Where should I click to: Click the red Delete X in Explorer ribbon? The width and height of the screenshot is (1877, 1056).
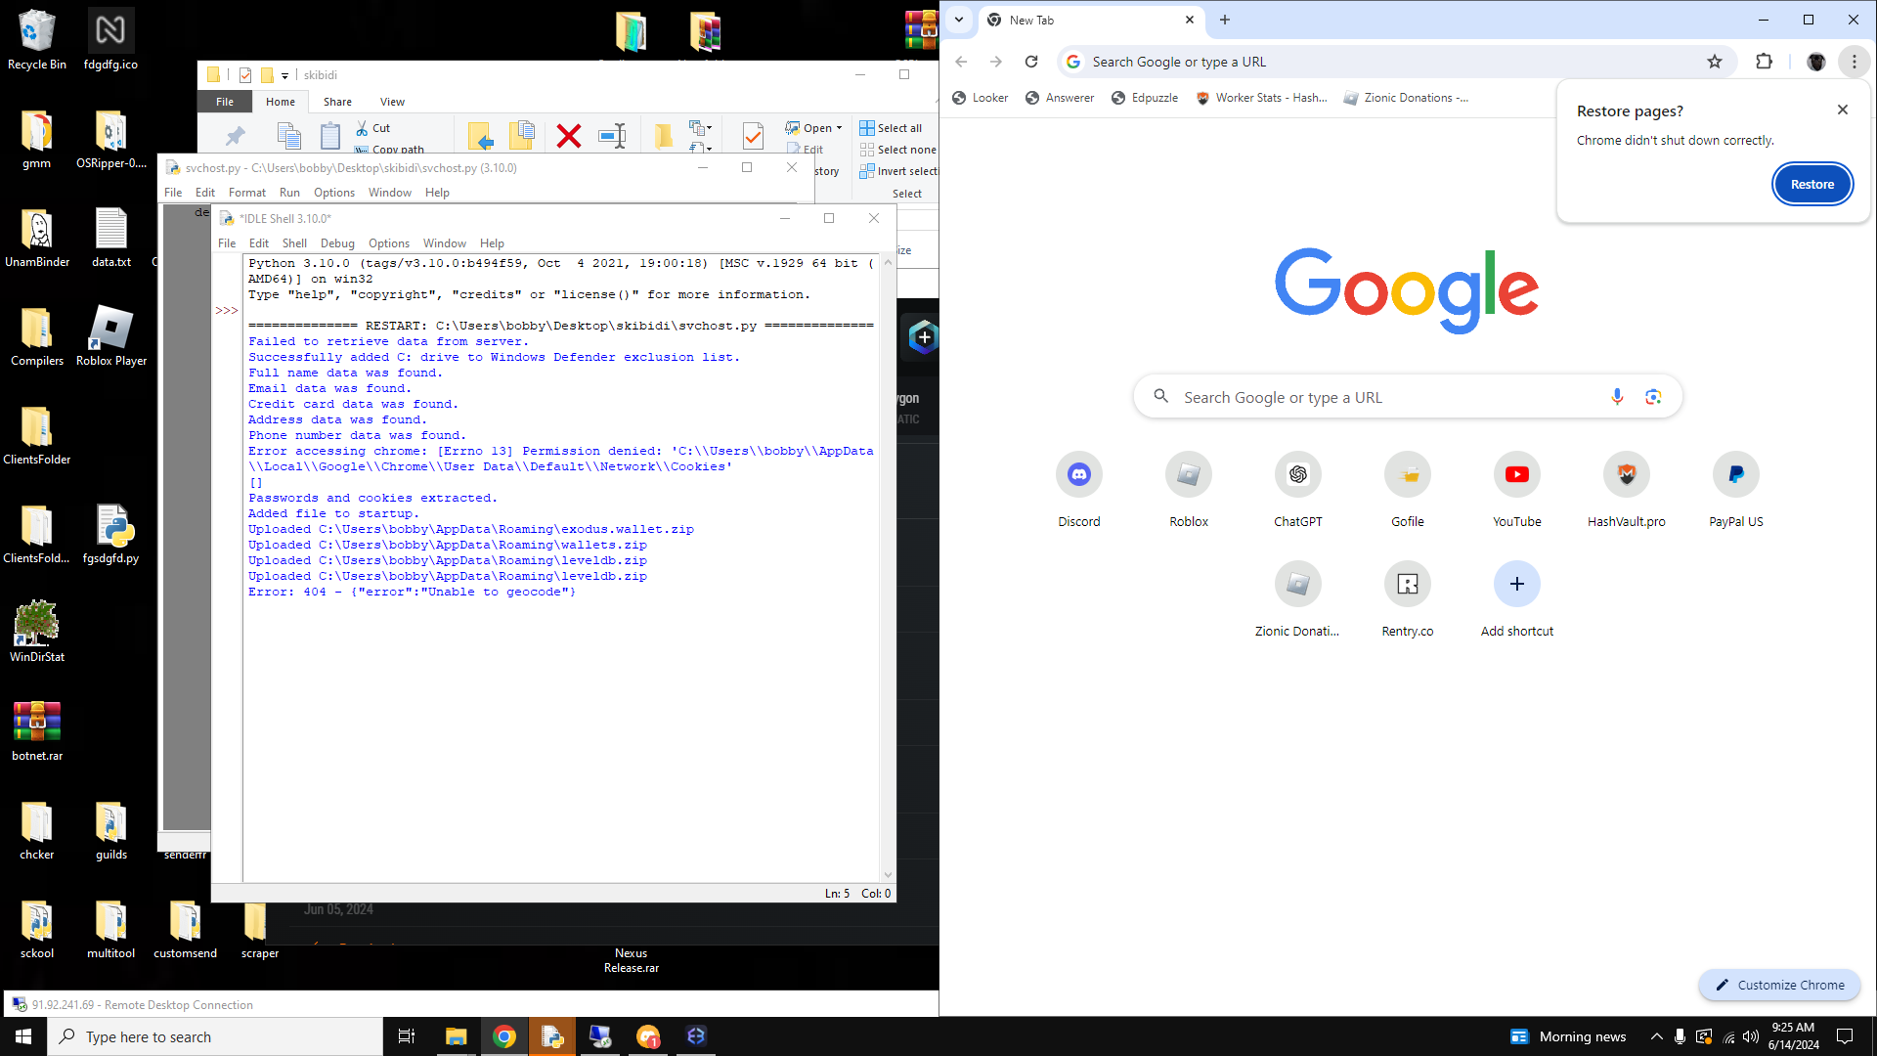568,136
